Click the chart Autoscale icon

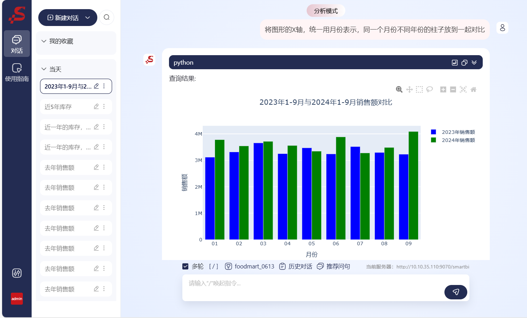[463, 89]
